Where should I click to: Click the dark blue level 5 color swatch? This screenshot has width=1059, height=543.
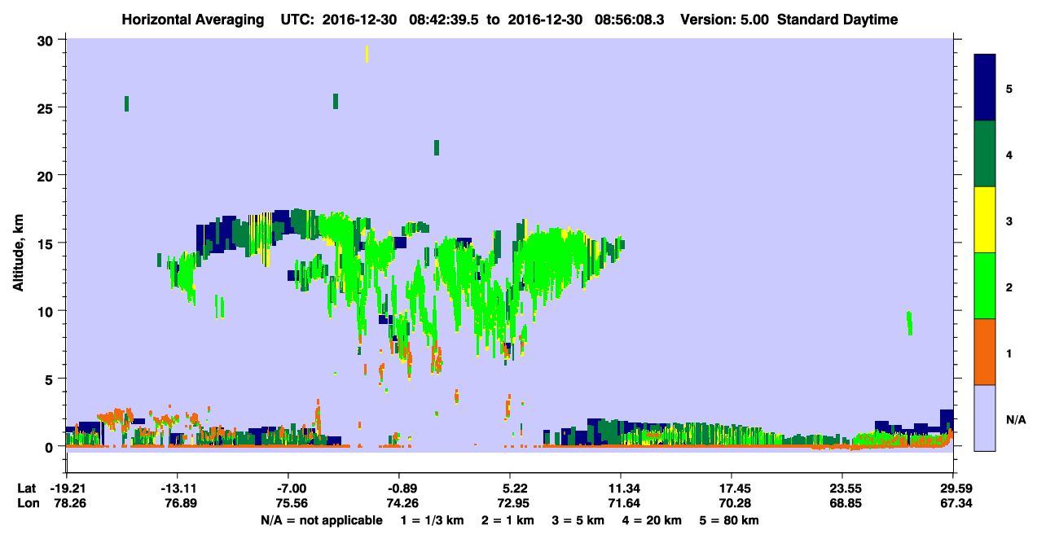(x=985, y=88)
